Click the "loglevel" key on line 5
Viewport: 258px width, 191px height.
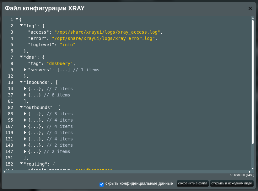pyautogui.click(x=41, y=45)
